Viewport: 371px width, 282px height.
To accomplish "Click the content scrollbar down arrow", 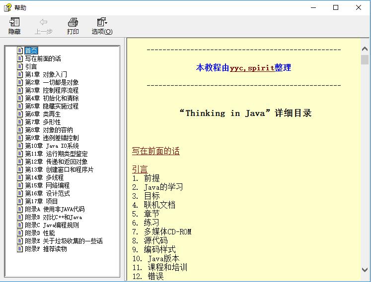I will pos(365,270).
